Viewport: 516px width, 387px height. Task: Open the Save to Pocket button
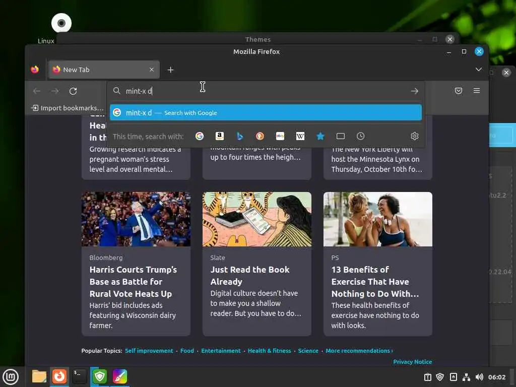[459, 91]
